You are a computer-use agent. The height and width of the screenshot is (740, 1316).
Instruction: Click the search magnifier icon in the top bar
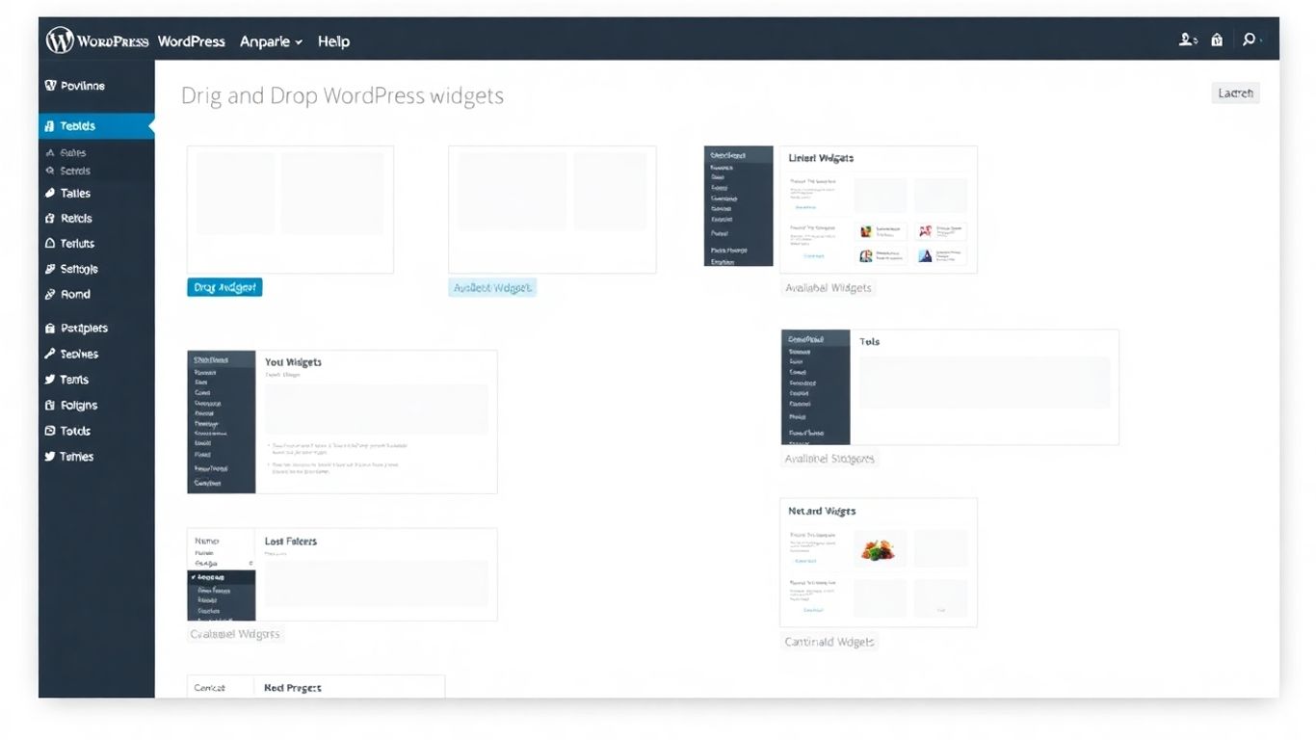(x=1249, y=40)
